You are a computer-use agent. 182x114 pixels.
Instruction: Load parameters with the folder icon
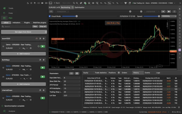pos(71,73)
